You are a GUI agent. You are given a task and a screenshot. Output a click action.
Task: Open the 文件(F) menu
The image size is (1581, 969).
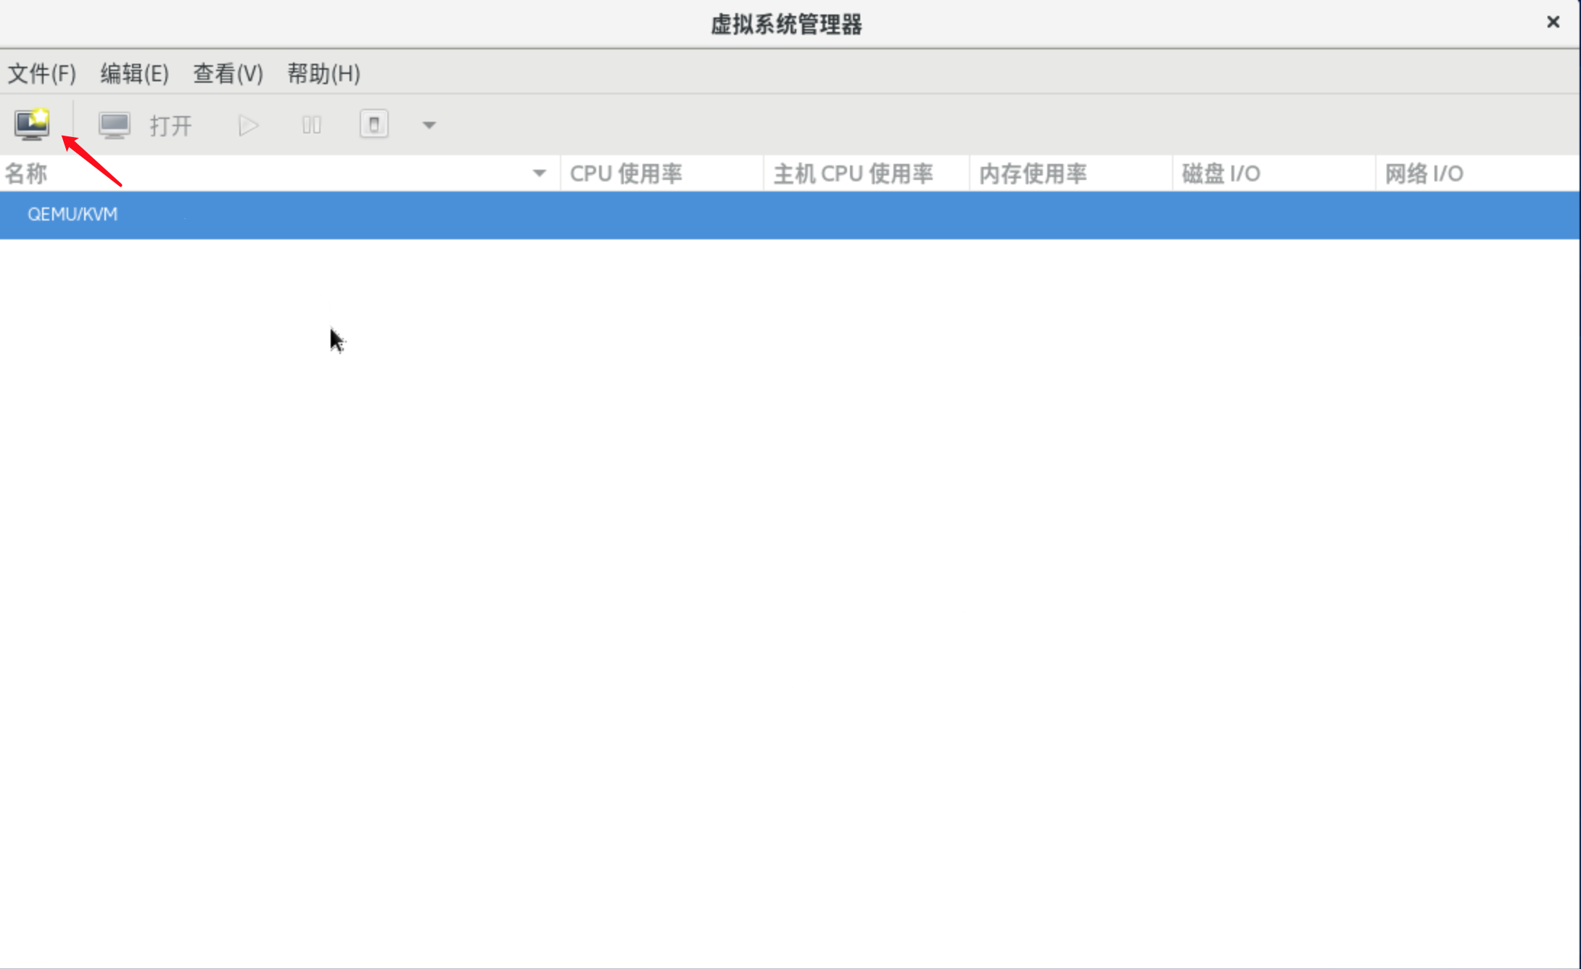(42, 73)
